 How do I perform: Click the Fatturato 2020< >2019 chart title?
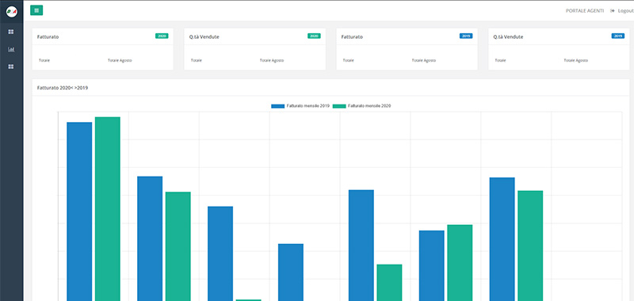63,88
